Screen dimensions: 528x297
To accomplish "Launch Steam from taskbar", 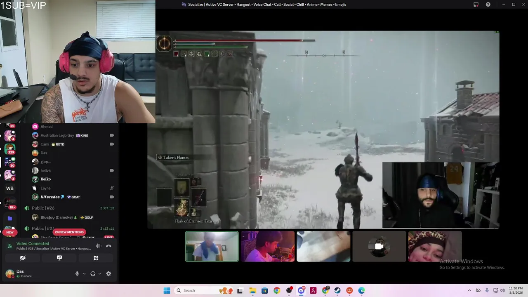I will click(337, 290).
